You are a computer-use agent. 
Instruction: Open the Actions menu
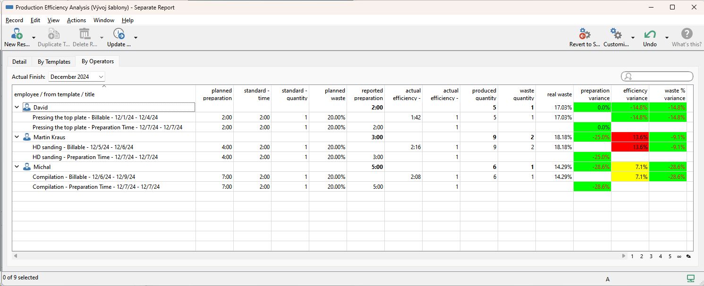pyautogui.click(x=76, y=20)
